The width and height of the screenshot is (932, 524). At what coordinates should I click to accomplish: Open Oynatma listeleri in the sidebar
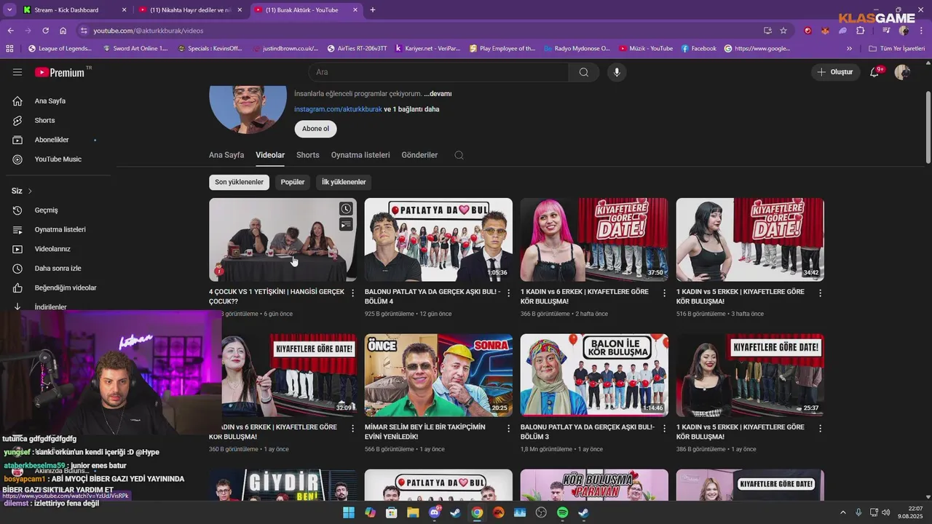[x=58, y=229]
